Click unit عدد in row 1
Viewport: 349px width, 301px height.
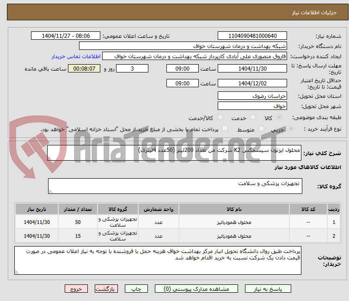(x=159, y=222)
